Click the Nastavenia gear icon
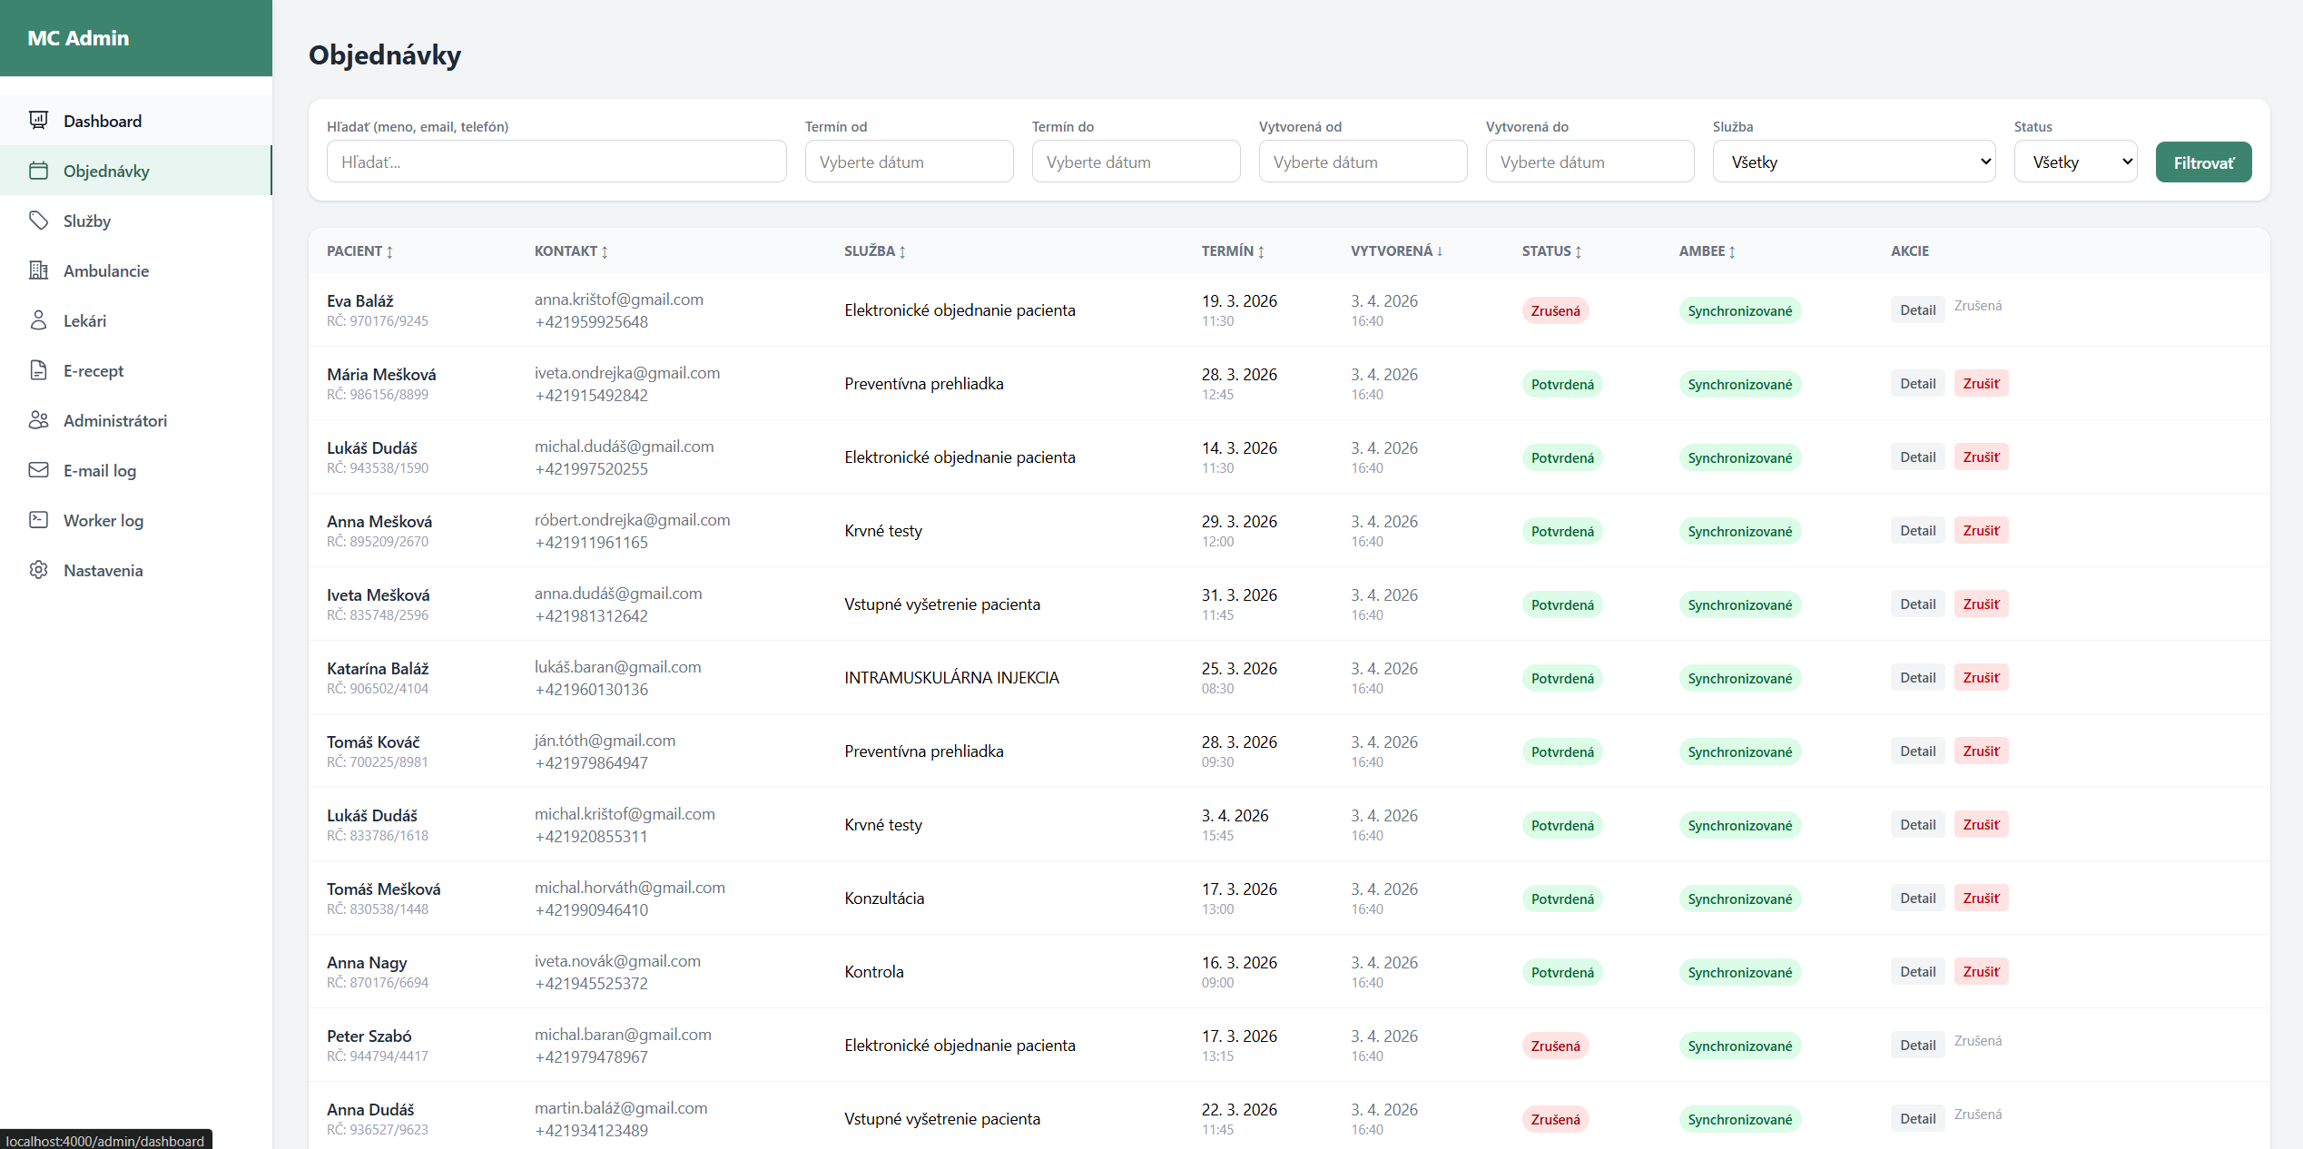 (38, 570)
